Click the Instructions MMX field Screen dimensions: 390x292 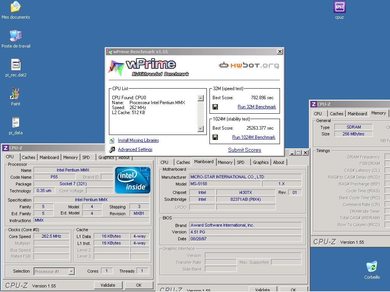tap(91, 220)
